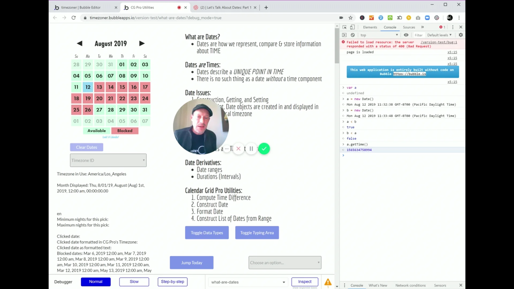Screen dimensions: 514x289
Task: Click Clear Dates button
Action: click(86, 147)
